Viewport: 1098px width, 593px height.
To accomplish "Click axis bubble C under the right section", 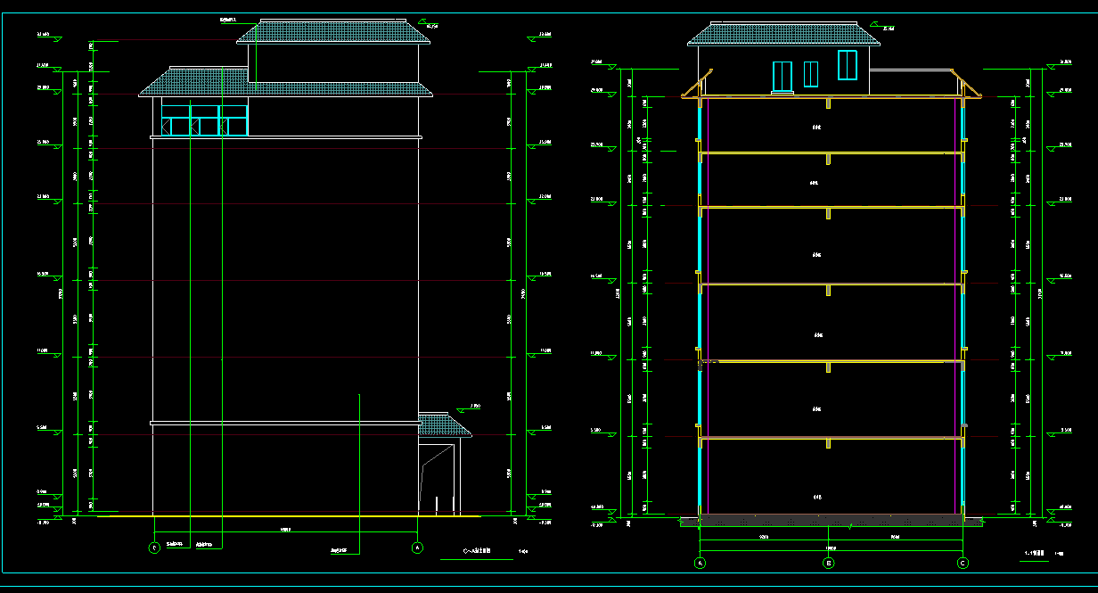I will [x=963, y=563].
